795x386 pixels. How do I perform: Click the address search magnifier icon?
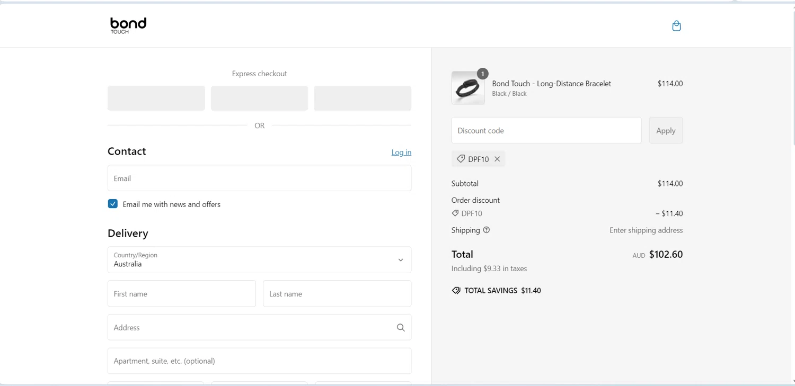coord(401,328)
